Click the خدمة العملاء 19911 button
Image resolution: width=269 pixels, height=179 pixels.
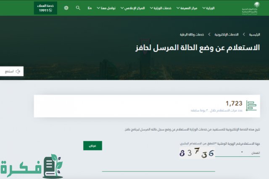point(45,8)
